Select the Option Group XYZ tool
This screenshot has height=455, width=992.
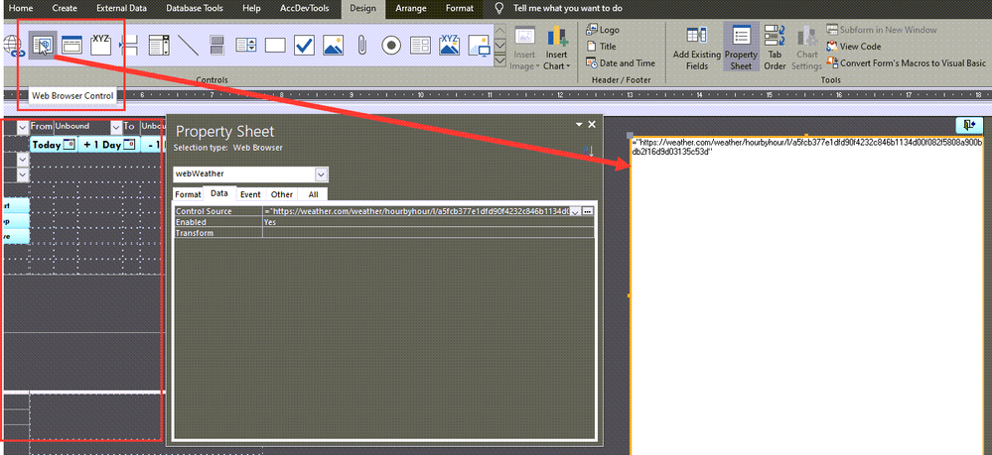pos(101,45)
